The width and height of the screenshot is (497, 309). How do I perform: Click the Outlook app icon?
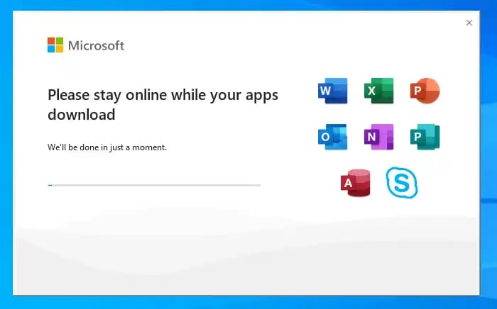pos(332,137)
